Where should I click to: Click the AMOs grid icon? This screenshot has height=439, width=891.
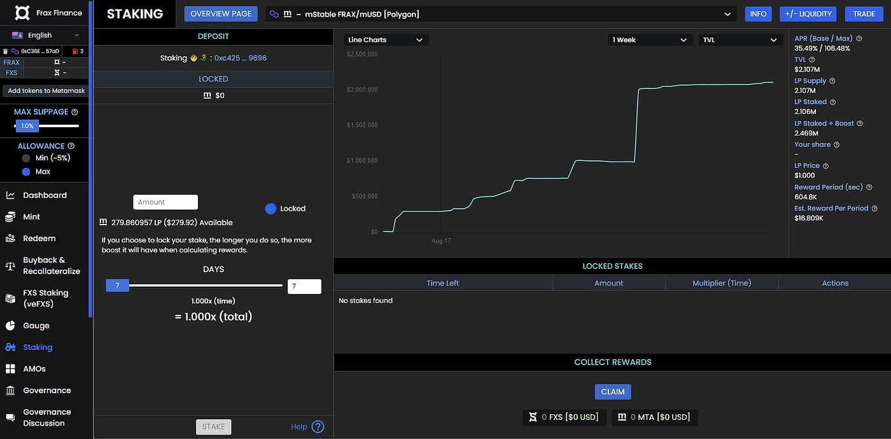click(x=10, y=369)
